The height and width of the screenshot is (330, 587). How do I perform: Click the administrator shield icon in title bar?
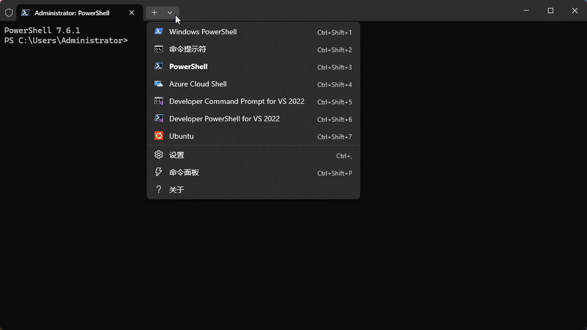[x=9, y=13]
